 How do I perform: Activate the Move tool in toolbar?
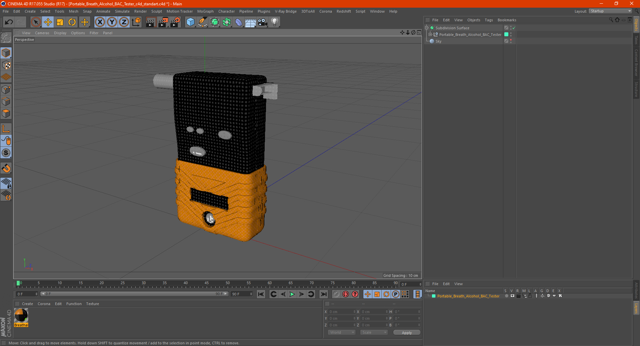tap(48, 22)
